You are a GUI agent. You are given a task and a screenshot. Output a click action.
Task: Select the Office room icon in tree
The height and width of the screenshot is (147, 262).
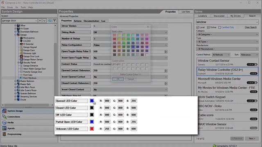tap(18, 25)
